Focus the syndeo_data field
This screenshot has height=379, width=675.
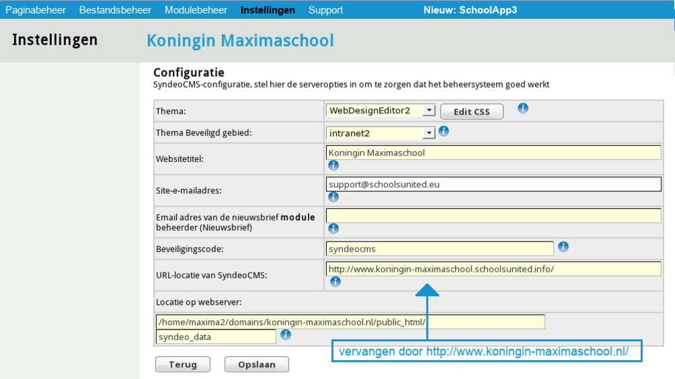pyautogui.click(x=216, y=337)
